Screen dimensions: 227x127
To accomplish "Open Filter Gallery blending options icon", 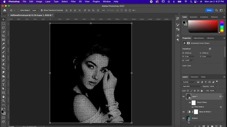I will tap(221, 107).
